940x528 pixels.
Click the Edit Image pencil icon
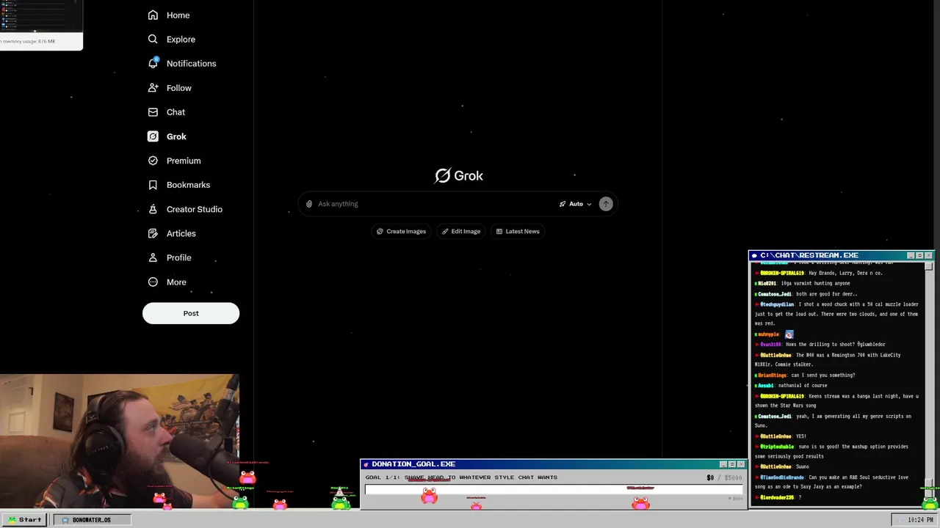tap(445, 231)
